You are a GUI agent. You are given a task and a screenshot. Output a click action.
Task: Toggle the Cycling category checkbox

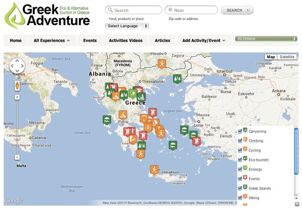point(241,150)
